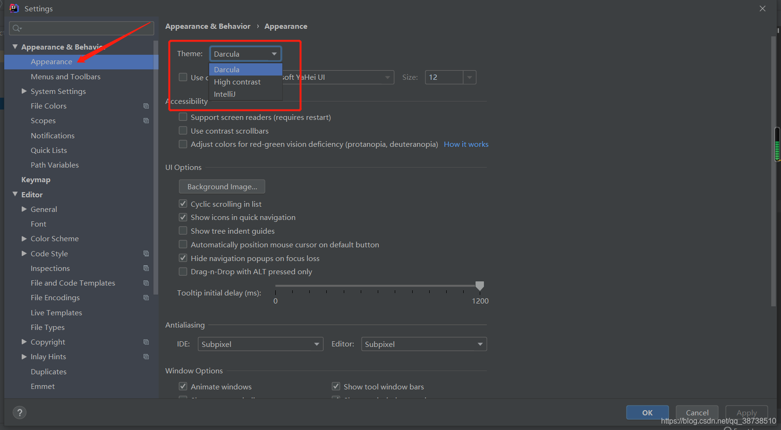Viewport: 781px width, 430px height.
Task: Click project-level icon beside Scopes
Action: click(x=146, y=121)
